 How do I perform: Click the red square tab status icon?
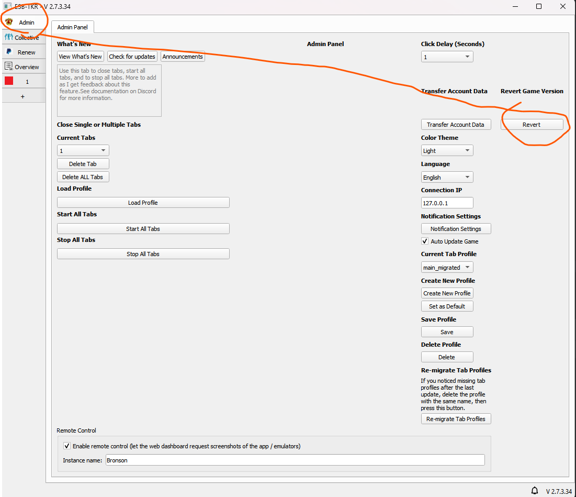coord(9,81)
